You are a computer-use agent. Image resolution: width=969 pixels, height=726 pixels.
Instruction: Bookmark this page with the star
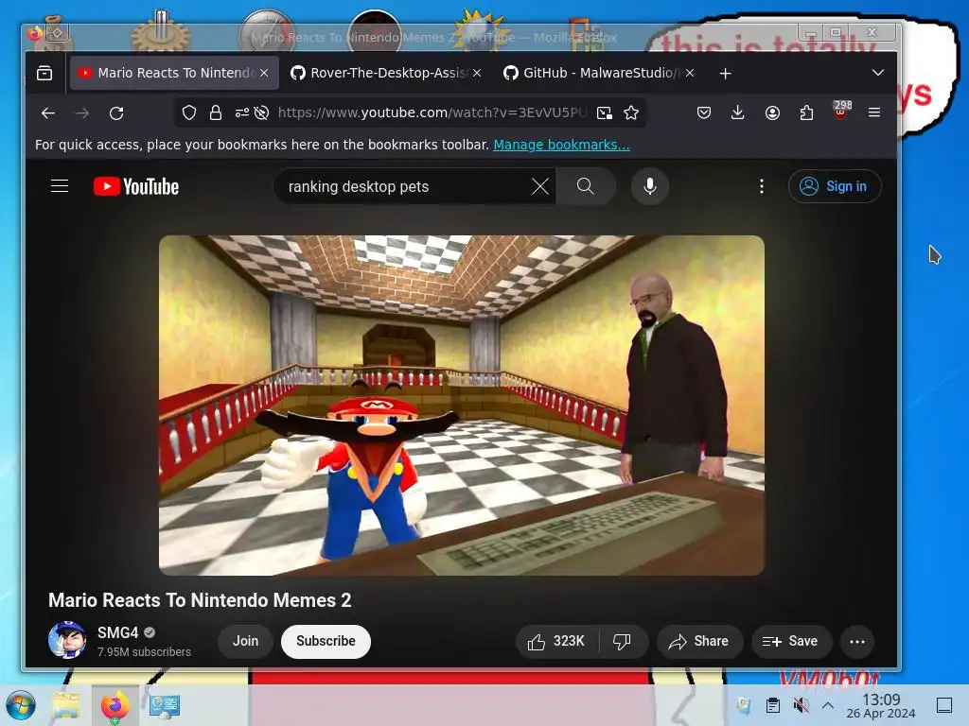click(631, 112)
